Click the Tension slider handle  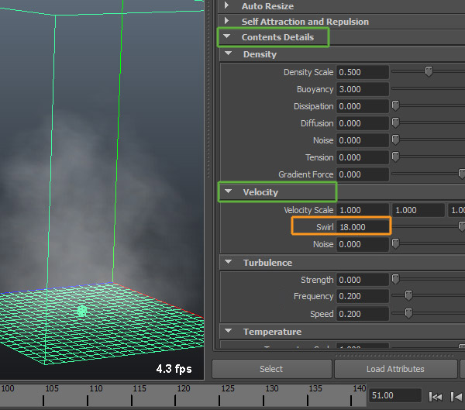[x=395, y=157]
